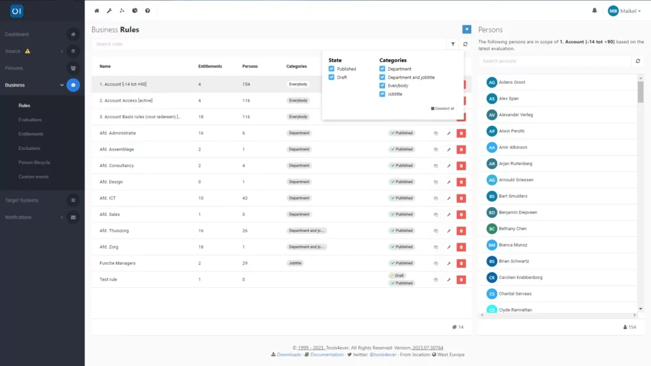The height and width of the screenshot is (366, 651).
Task: Delete the Test rule using its trash icon
Action: click(x=461, y=279)
